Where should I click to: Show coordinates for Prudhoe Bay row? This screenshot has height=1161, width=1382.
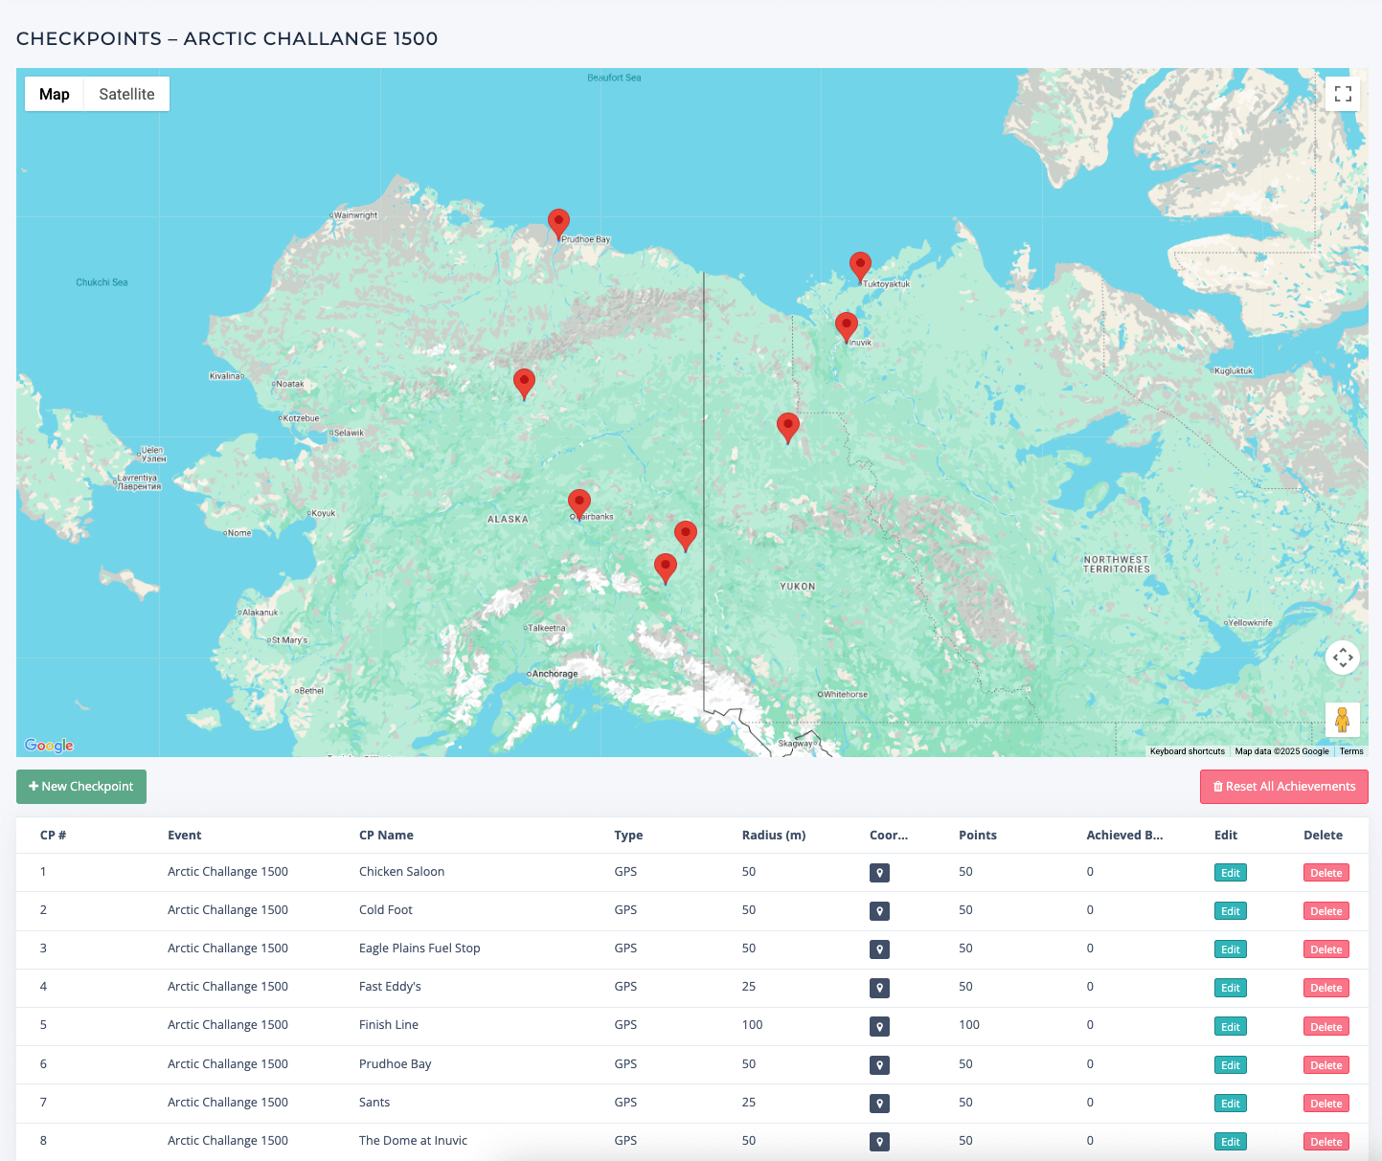click(879, 1065)
